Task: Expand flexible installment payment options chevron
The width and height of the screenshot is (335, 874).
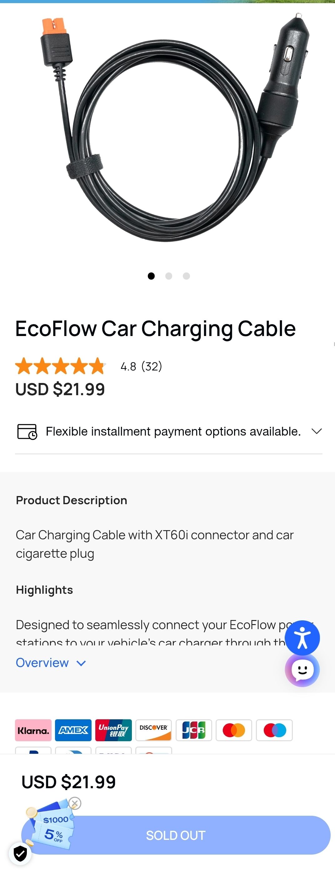Action: [317, 431]
